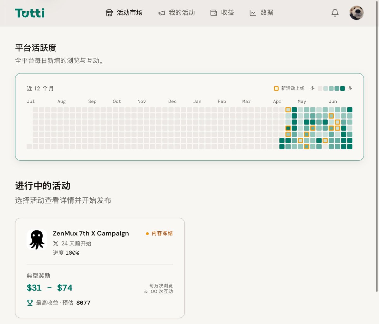Click the lightest grey legend swatch
The width and height of the screenshot is (379, 324).
coord(320,89)
